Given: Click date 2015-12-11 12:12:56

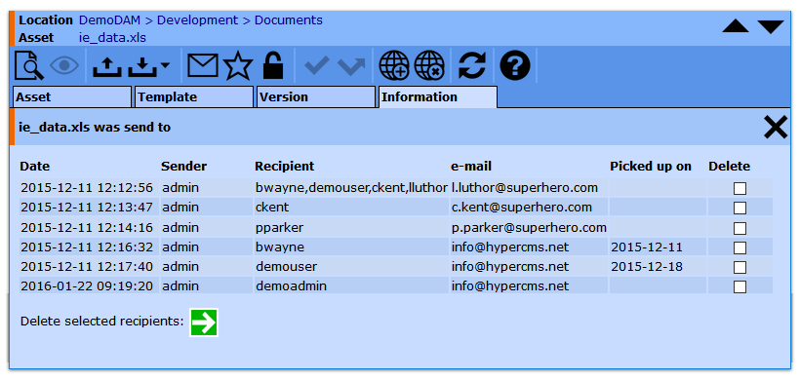Looking at the screenshot, I should 87,188.
